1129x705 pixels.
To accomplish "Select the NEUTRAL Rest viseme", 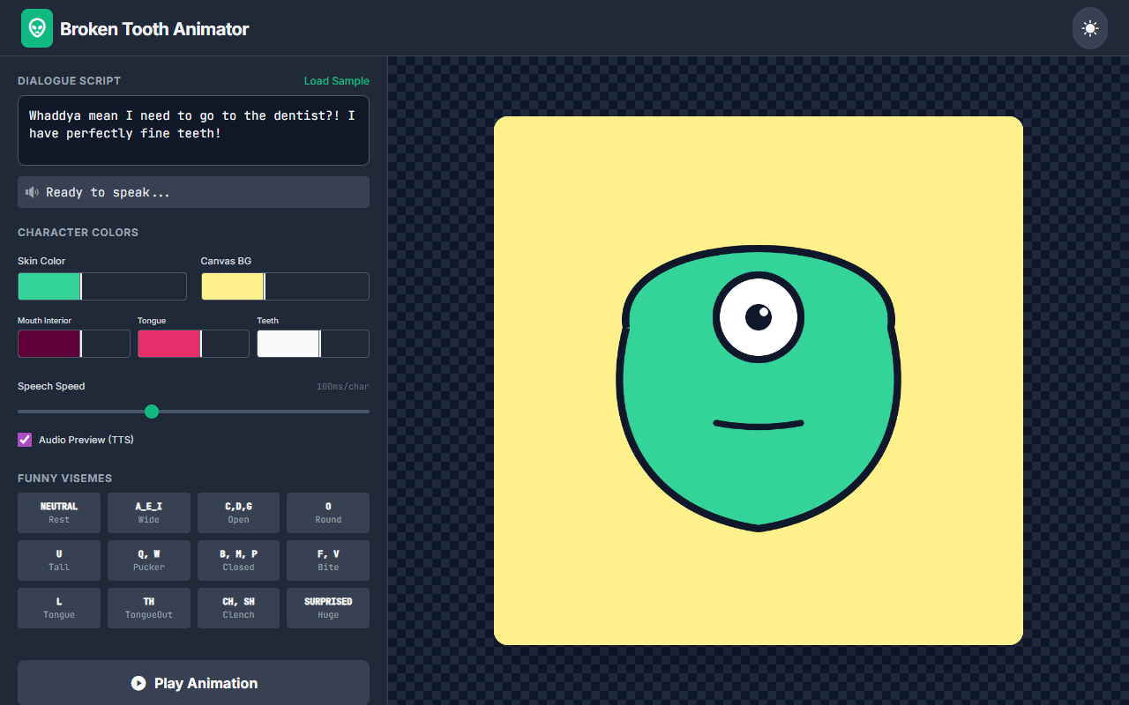I will pyautogui.click(x=58, y=512).
